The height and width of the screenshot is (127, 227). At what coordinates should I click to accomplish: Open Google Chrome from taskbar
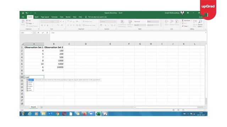pyautogui.click(x=57, y=114)
